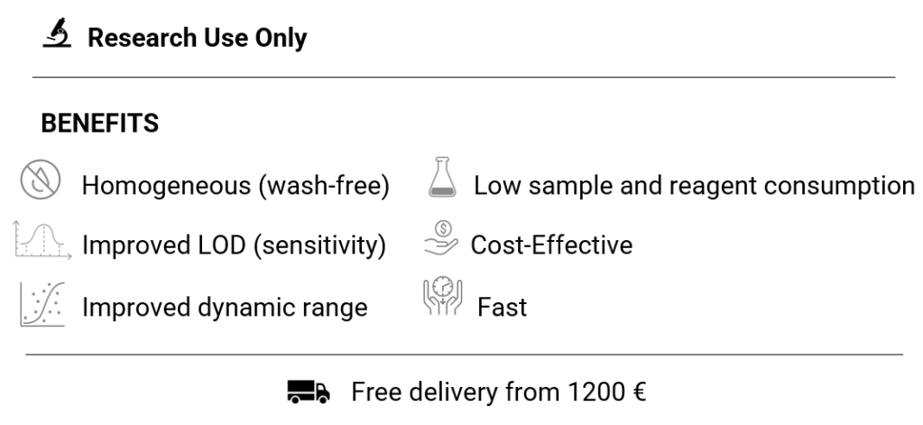Click the bell curve sensitivity icon
This screenshot has height=425, width=923.
42,242
